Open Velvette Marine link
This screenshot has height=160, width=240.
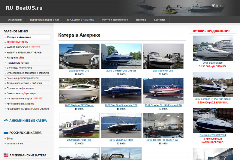[15, 143]
